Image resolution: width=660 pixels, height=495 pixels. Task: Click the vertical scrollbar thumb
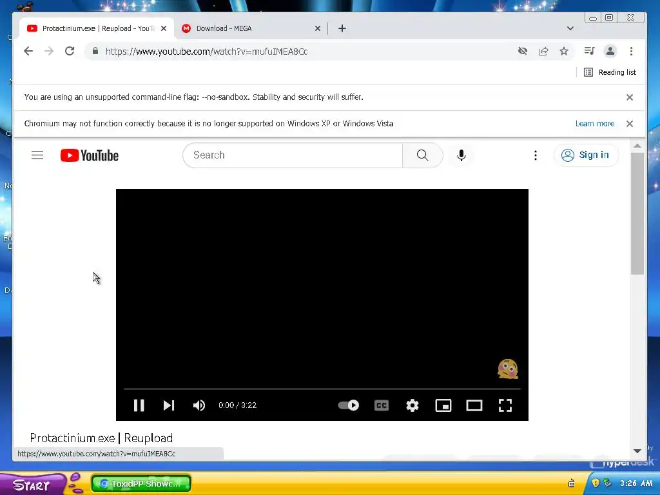(637, 213)
